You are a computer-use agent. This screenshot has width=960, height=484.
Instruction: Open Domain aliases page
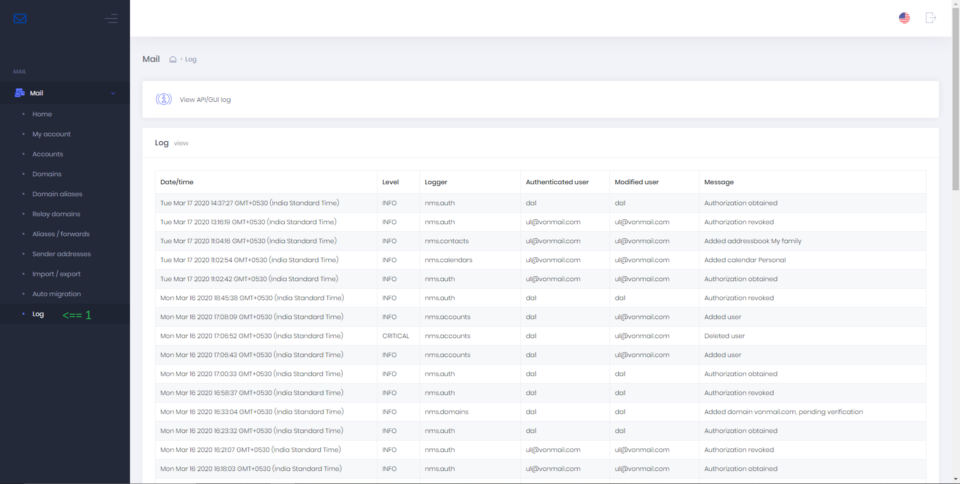click(57, 194)
